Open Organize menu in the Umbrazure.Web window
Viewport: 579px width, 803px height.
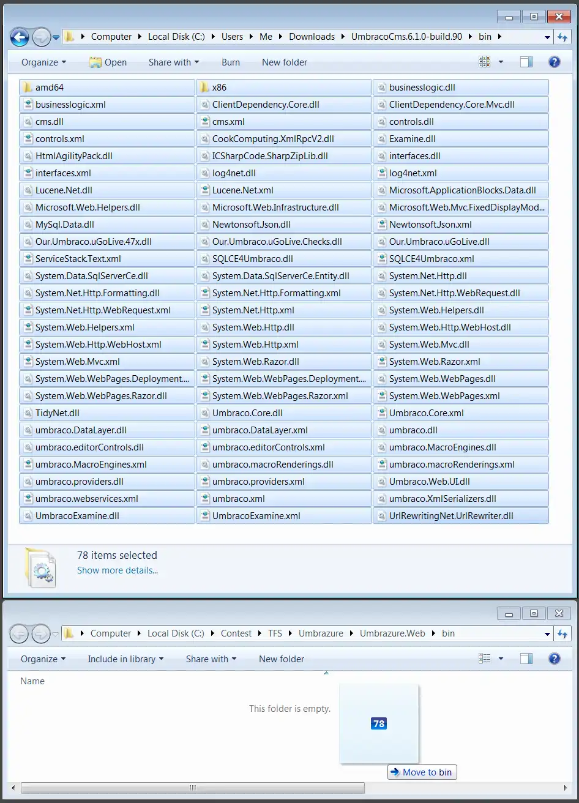point(43,659)
